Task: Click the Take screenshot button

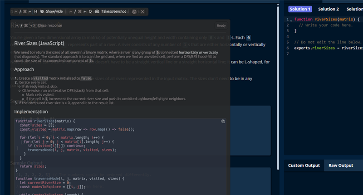Action: (113, 11)
